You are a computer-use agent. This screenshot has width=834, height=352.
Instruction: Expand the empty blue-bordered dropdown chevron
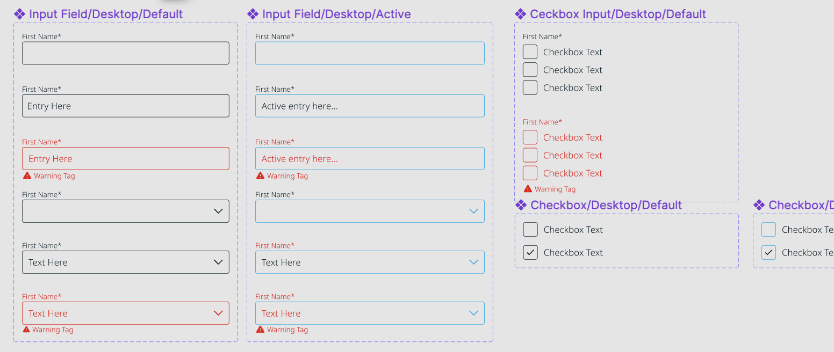pos(473,211)
